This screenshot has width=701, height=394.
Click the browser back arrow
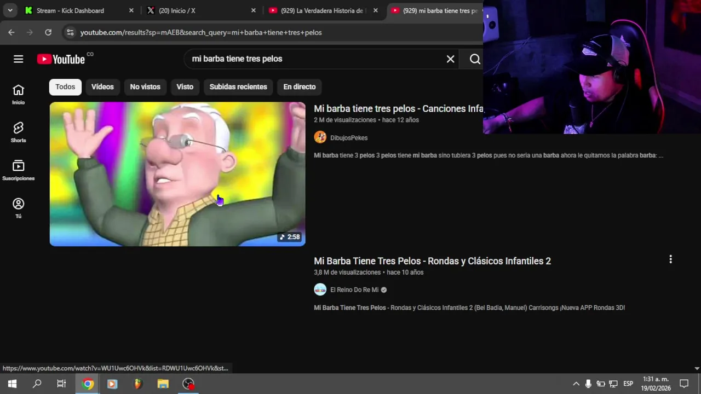pos(12,32)
